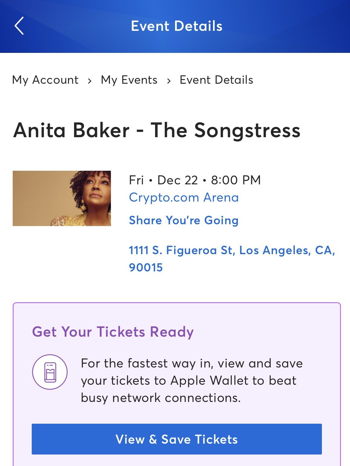
Task: Click the Event Details page title
Action: point(176,26)
